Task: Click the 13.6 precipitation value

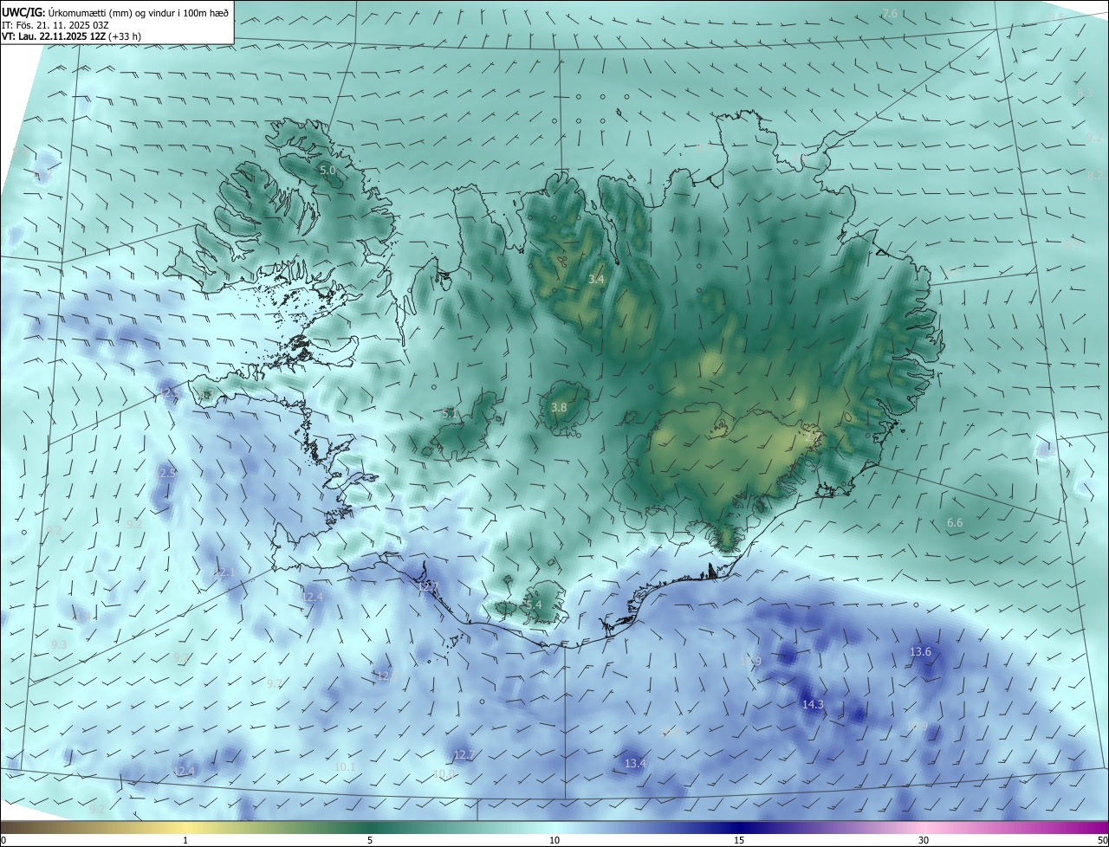Action: pyautogui.click(x=920, y=651)
